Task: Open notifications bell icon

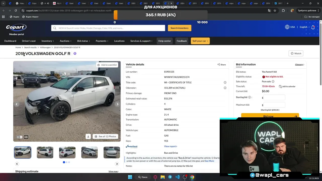Action: pos(313,27)
